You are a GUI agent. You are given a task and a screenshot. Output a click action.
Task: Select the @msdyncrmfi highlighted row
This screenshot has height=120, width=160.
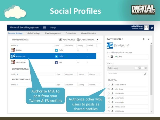point(53,56)
